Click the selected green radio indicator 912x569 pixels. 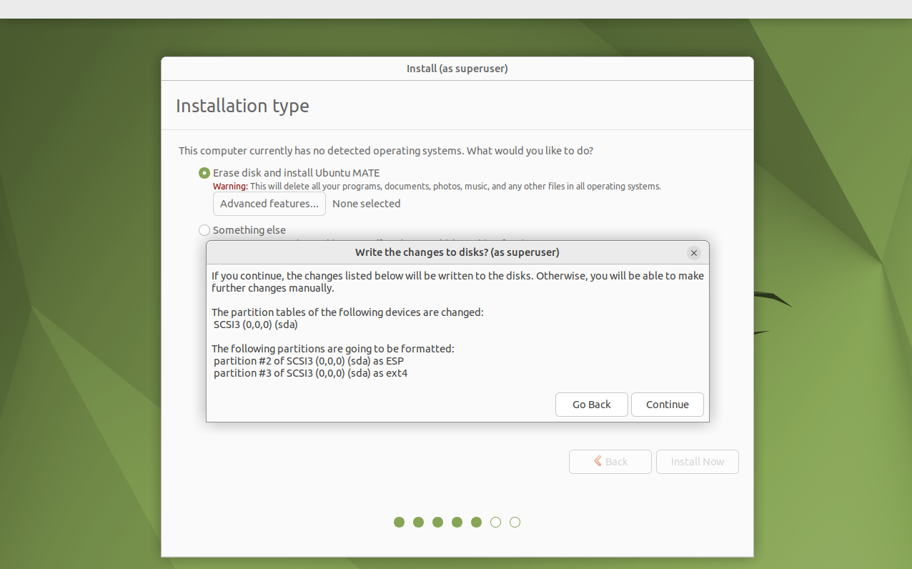click(204, 172)
